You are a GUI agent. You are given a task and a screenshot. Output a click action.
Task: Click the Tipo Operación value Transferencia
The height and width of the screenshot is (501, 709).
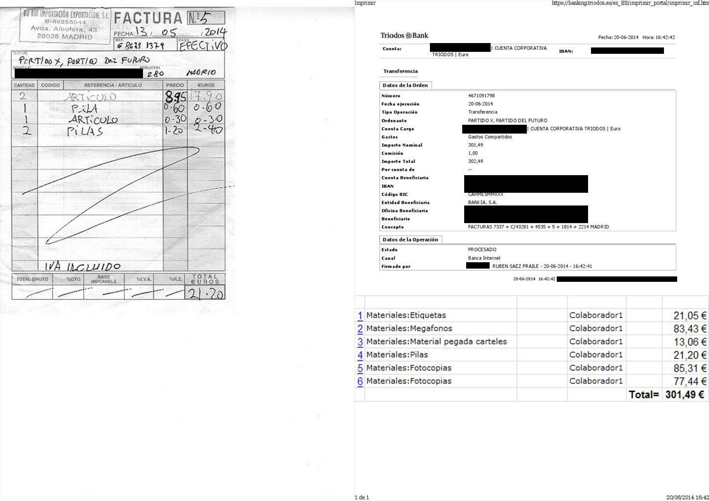(x=483, y=112)
